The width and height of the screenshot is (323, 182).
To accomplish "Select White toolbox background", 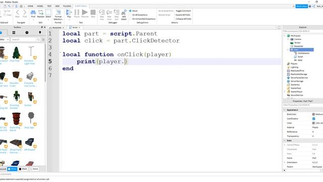I will pos(12,169).
